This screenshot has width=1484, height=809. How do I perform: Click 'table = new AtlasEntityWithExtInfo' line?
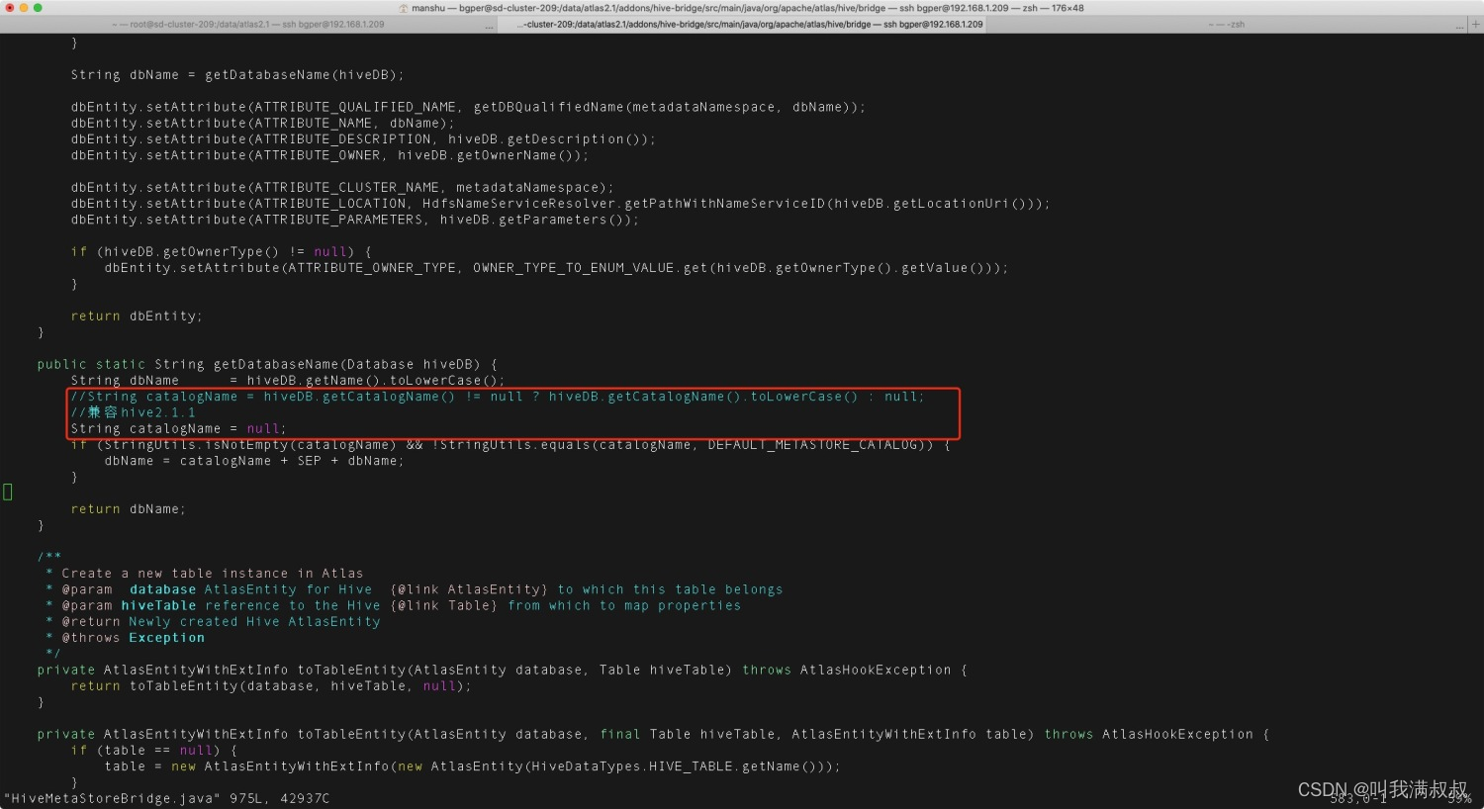(472, 766)
